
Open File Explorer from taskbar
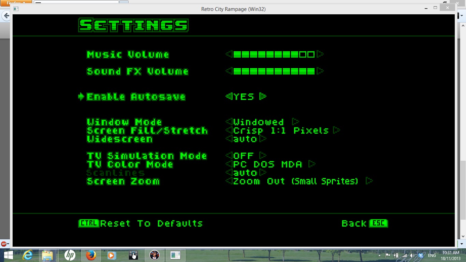pos(48,255)
